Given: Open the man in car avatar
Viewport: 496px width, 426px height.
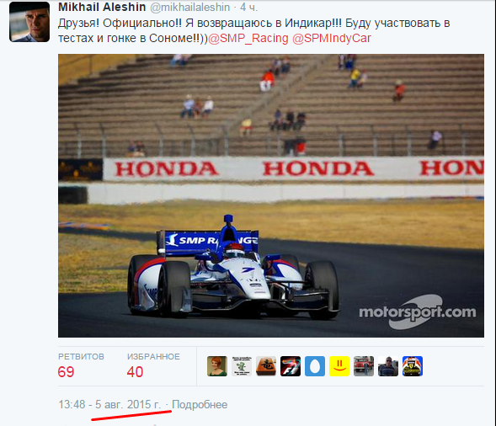Looking at the screenshot, I should [x=388, y=366].
